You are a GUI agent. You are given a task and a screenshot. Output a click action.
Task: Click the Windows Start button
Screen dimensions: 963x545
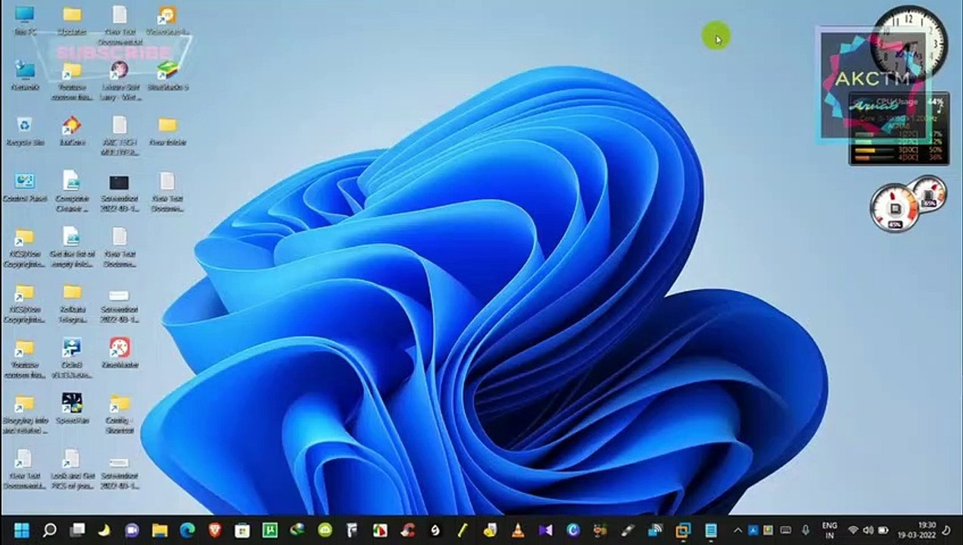(x=21, y=531)
